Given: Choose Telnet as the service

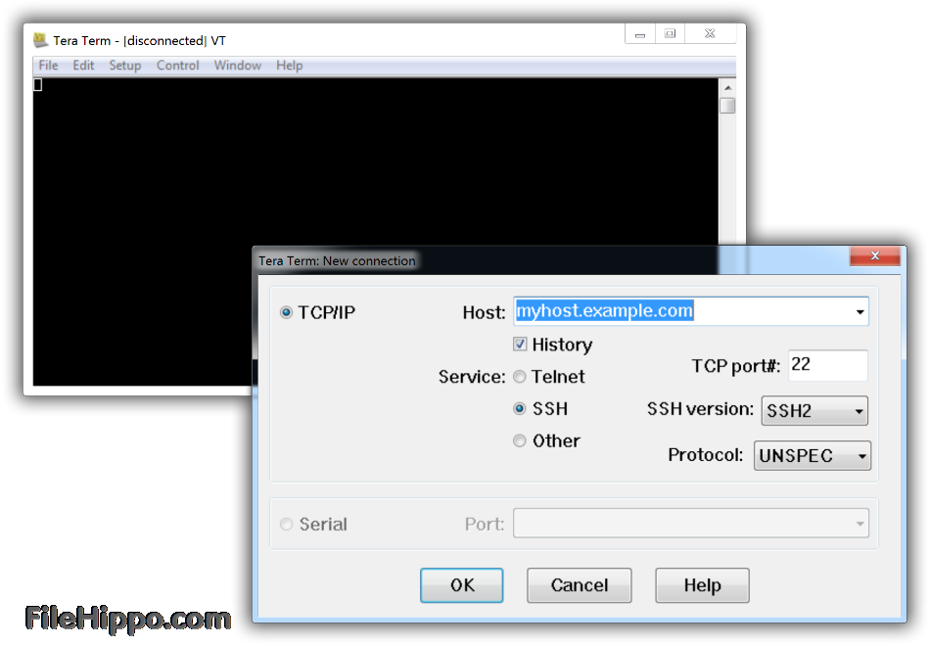Looking at the screenshot, I should 520,377.
